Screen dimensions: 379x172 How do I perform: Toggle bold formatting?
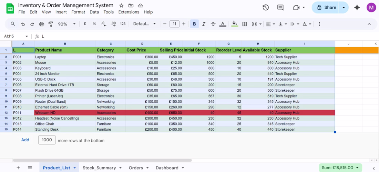pos(194,24)
